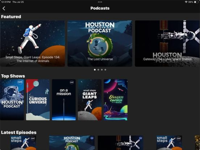
Task: Tap the time 12:31 PM in status bar
Action: point(6,2)
